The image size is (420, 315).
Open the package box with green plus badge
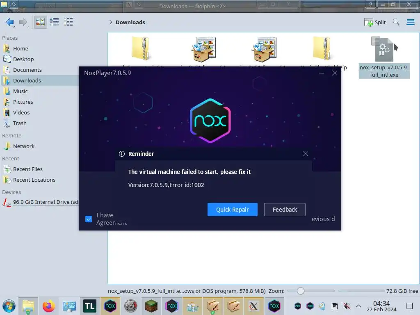point(213,306)
